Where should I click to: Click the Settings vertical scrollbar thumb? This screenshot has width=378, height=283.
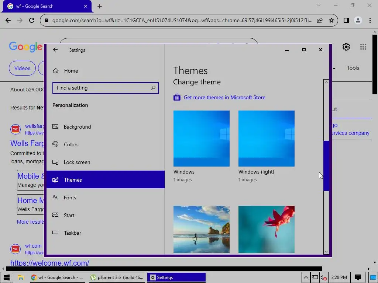click(326, 166)
